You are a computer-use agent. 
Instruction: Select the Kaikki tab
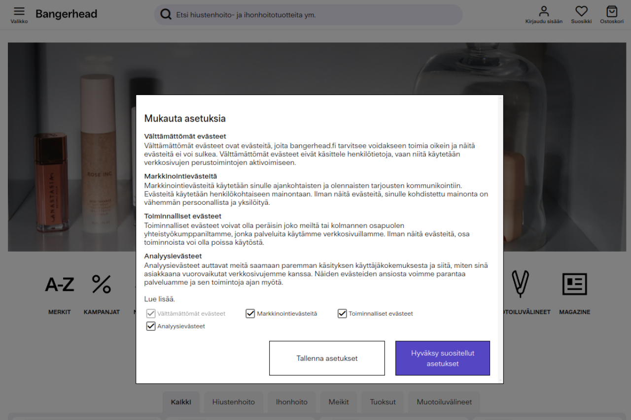point(181,402)
